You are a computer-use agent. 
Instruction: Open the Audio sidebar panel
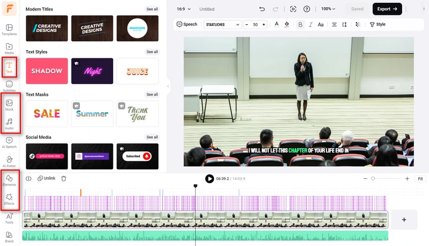[9, 124]
